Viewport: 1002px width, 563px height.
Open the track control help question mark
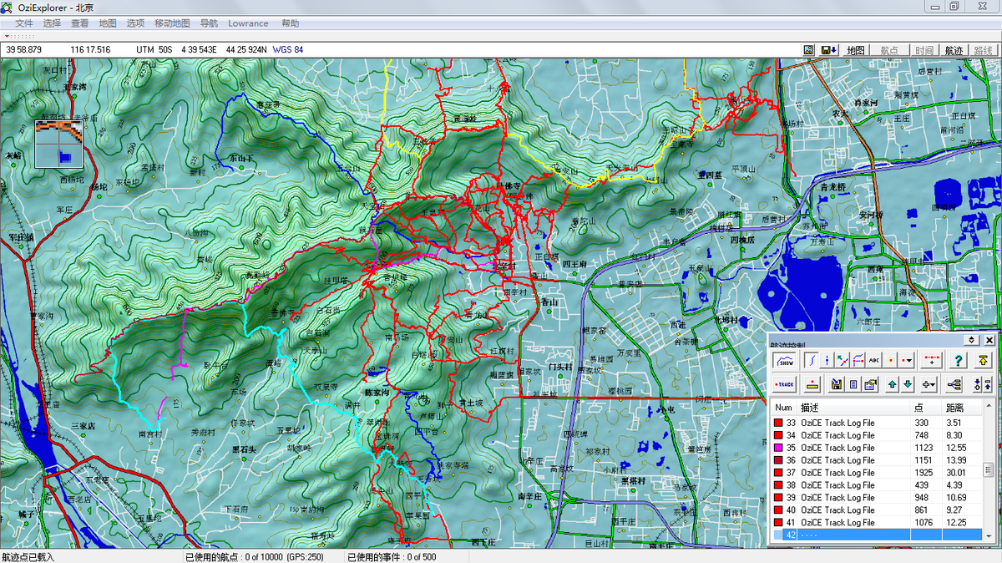point(959,360)
